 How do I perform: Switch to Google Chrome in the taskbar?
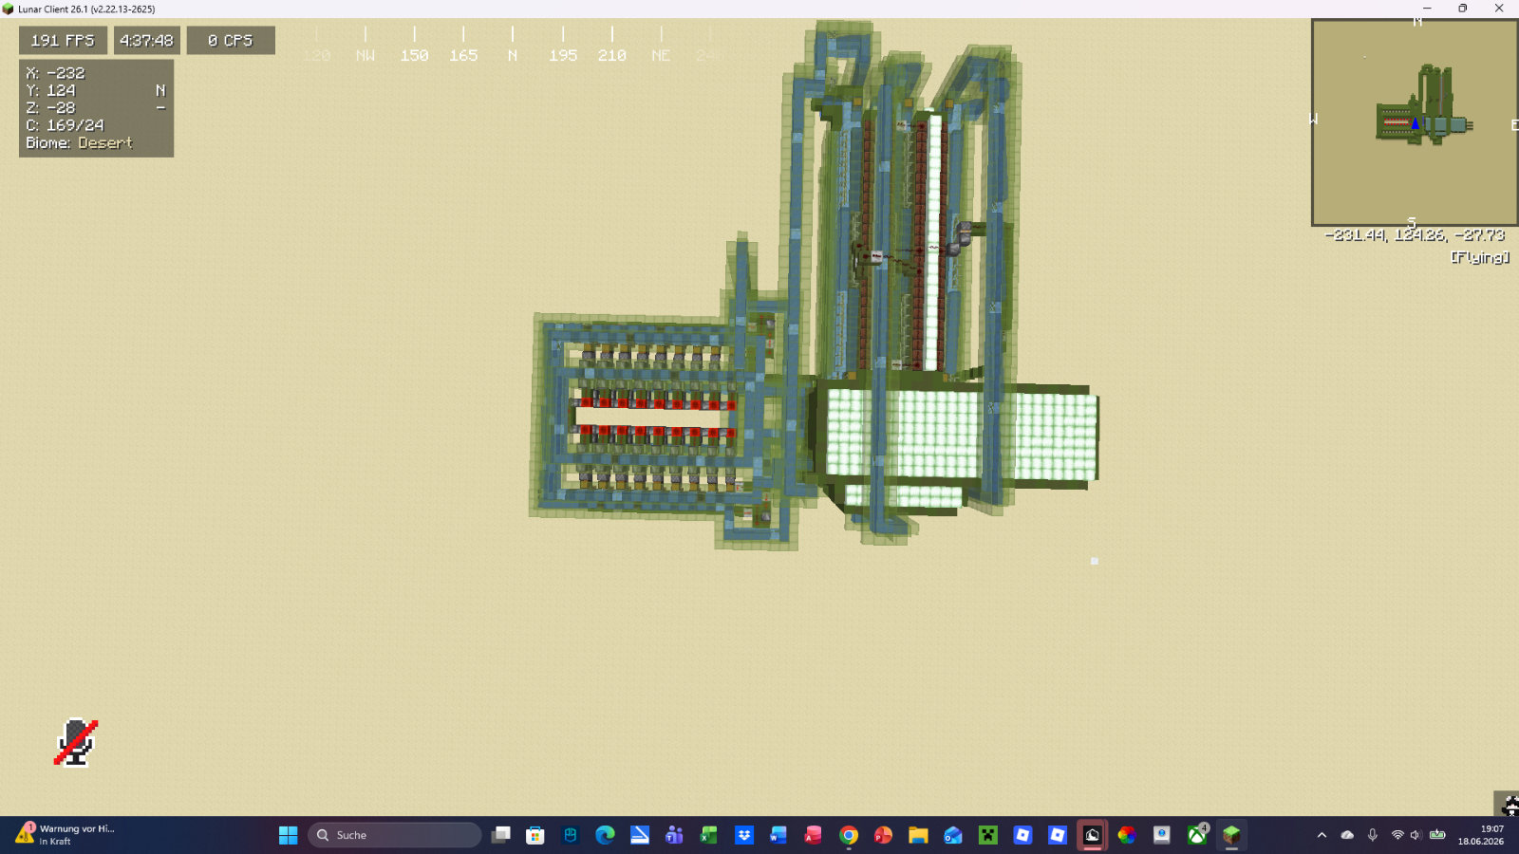(x=849, y=835)
